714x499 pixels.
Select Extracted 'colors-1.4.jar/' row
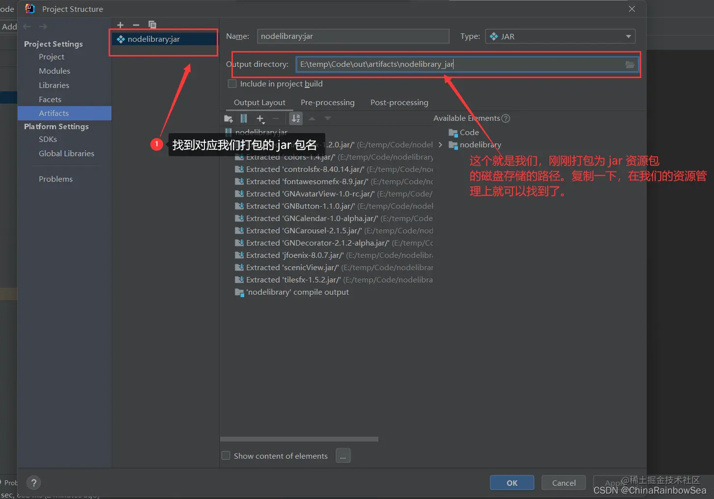pos(334,157)
